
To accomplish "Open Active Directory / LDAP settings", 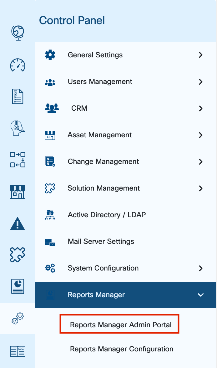I will point(107,215).
